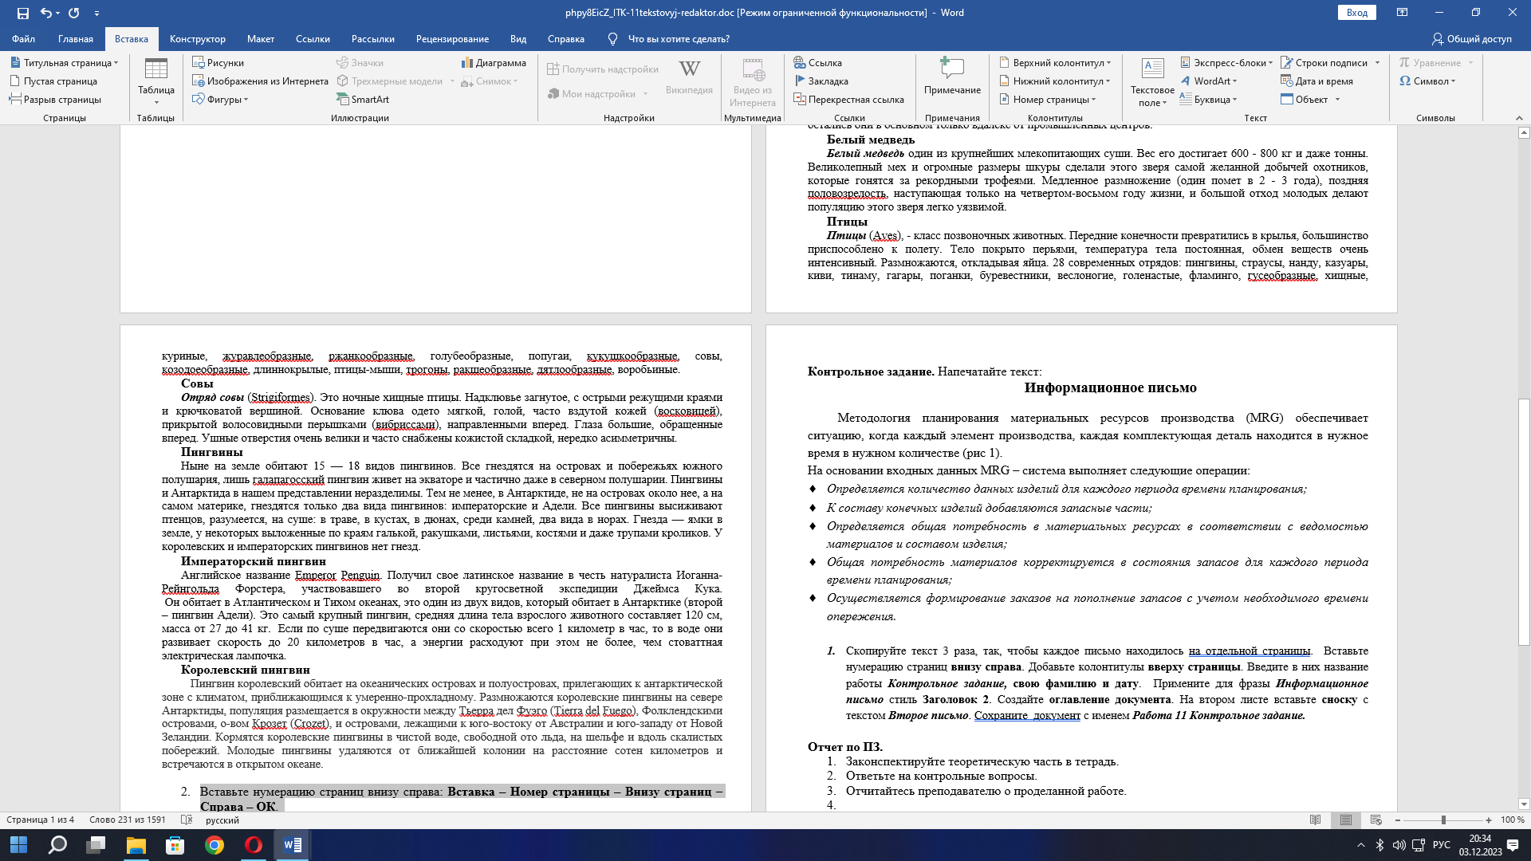Switch to the Конструктор tab

pyautogui.click(x=198, y=39)
